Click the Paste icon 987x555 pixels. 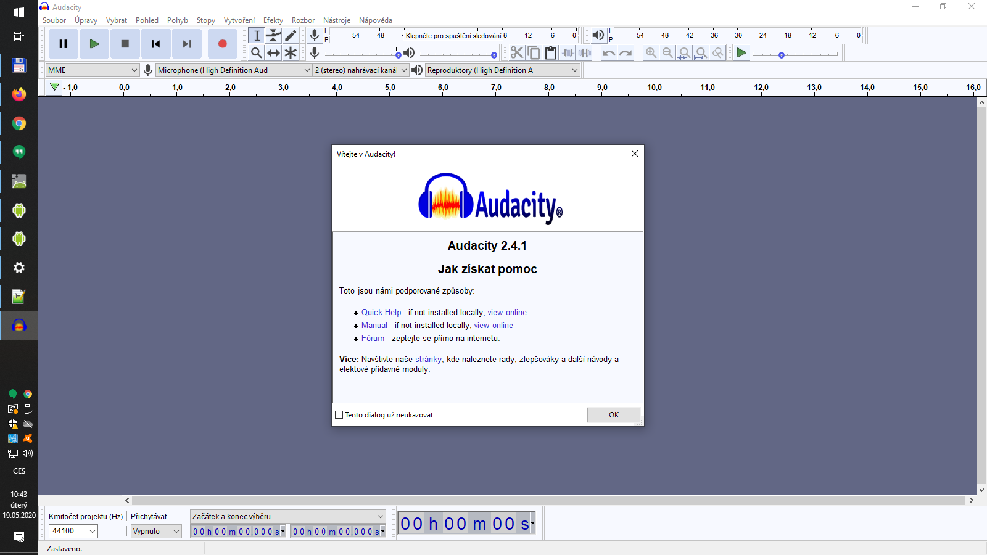[x=550, y=53]
